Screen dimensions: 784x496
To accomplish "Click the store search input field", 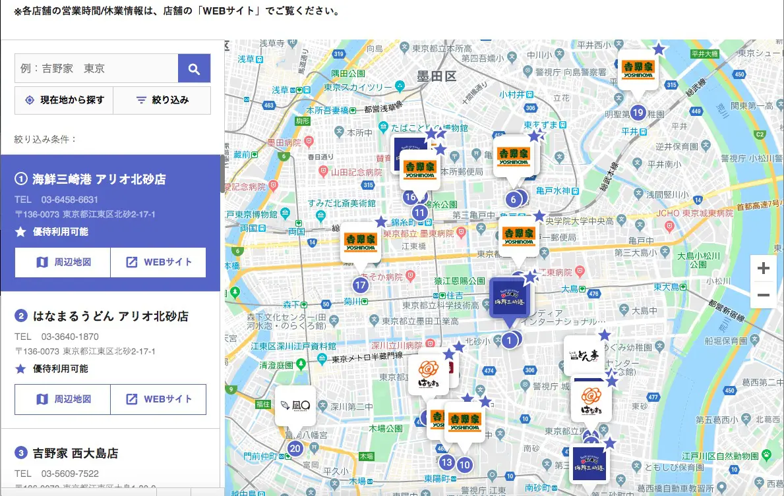I will pyautogui.click(x=96, y=69).
